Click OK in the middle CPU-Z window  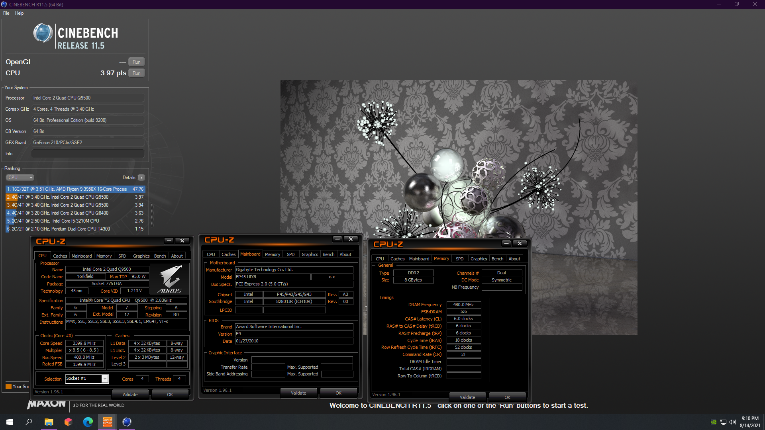(x=339, y=393)
